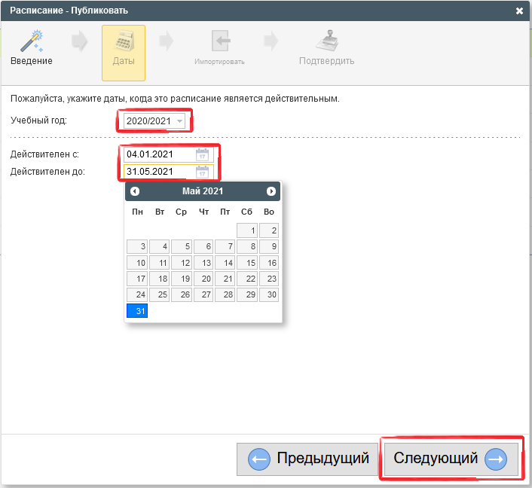Viewport: 532px width, 488px height.
Task: Select the Даты calendar step icon
Action: click(x=124, y=41)
